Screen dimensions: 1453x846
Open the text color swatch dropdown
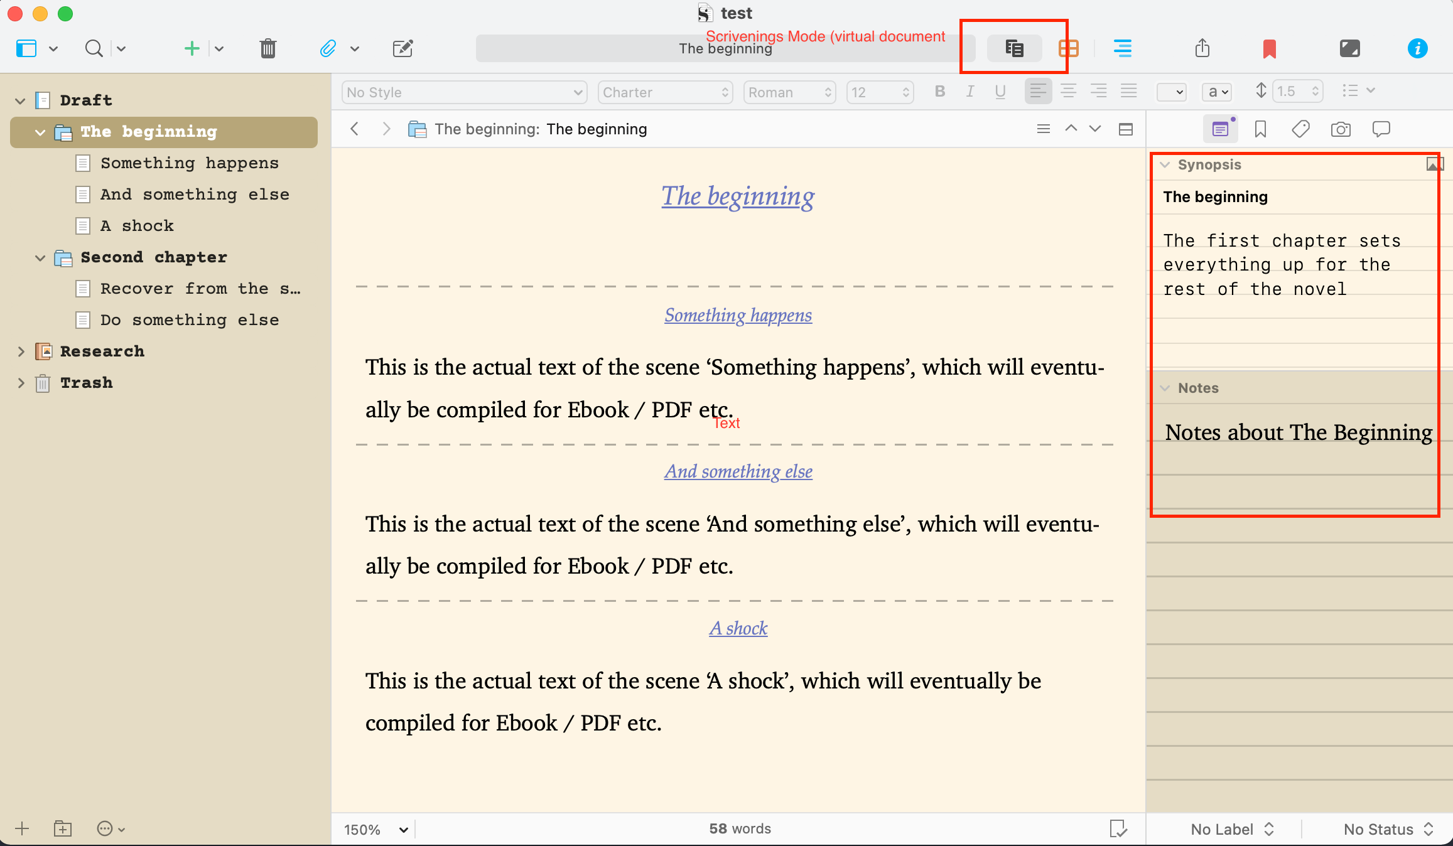coord(1171,92)
